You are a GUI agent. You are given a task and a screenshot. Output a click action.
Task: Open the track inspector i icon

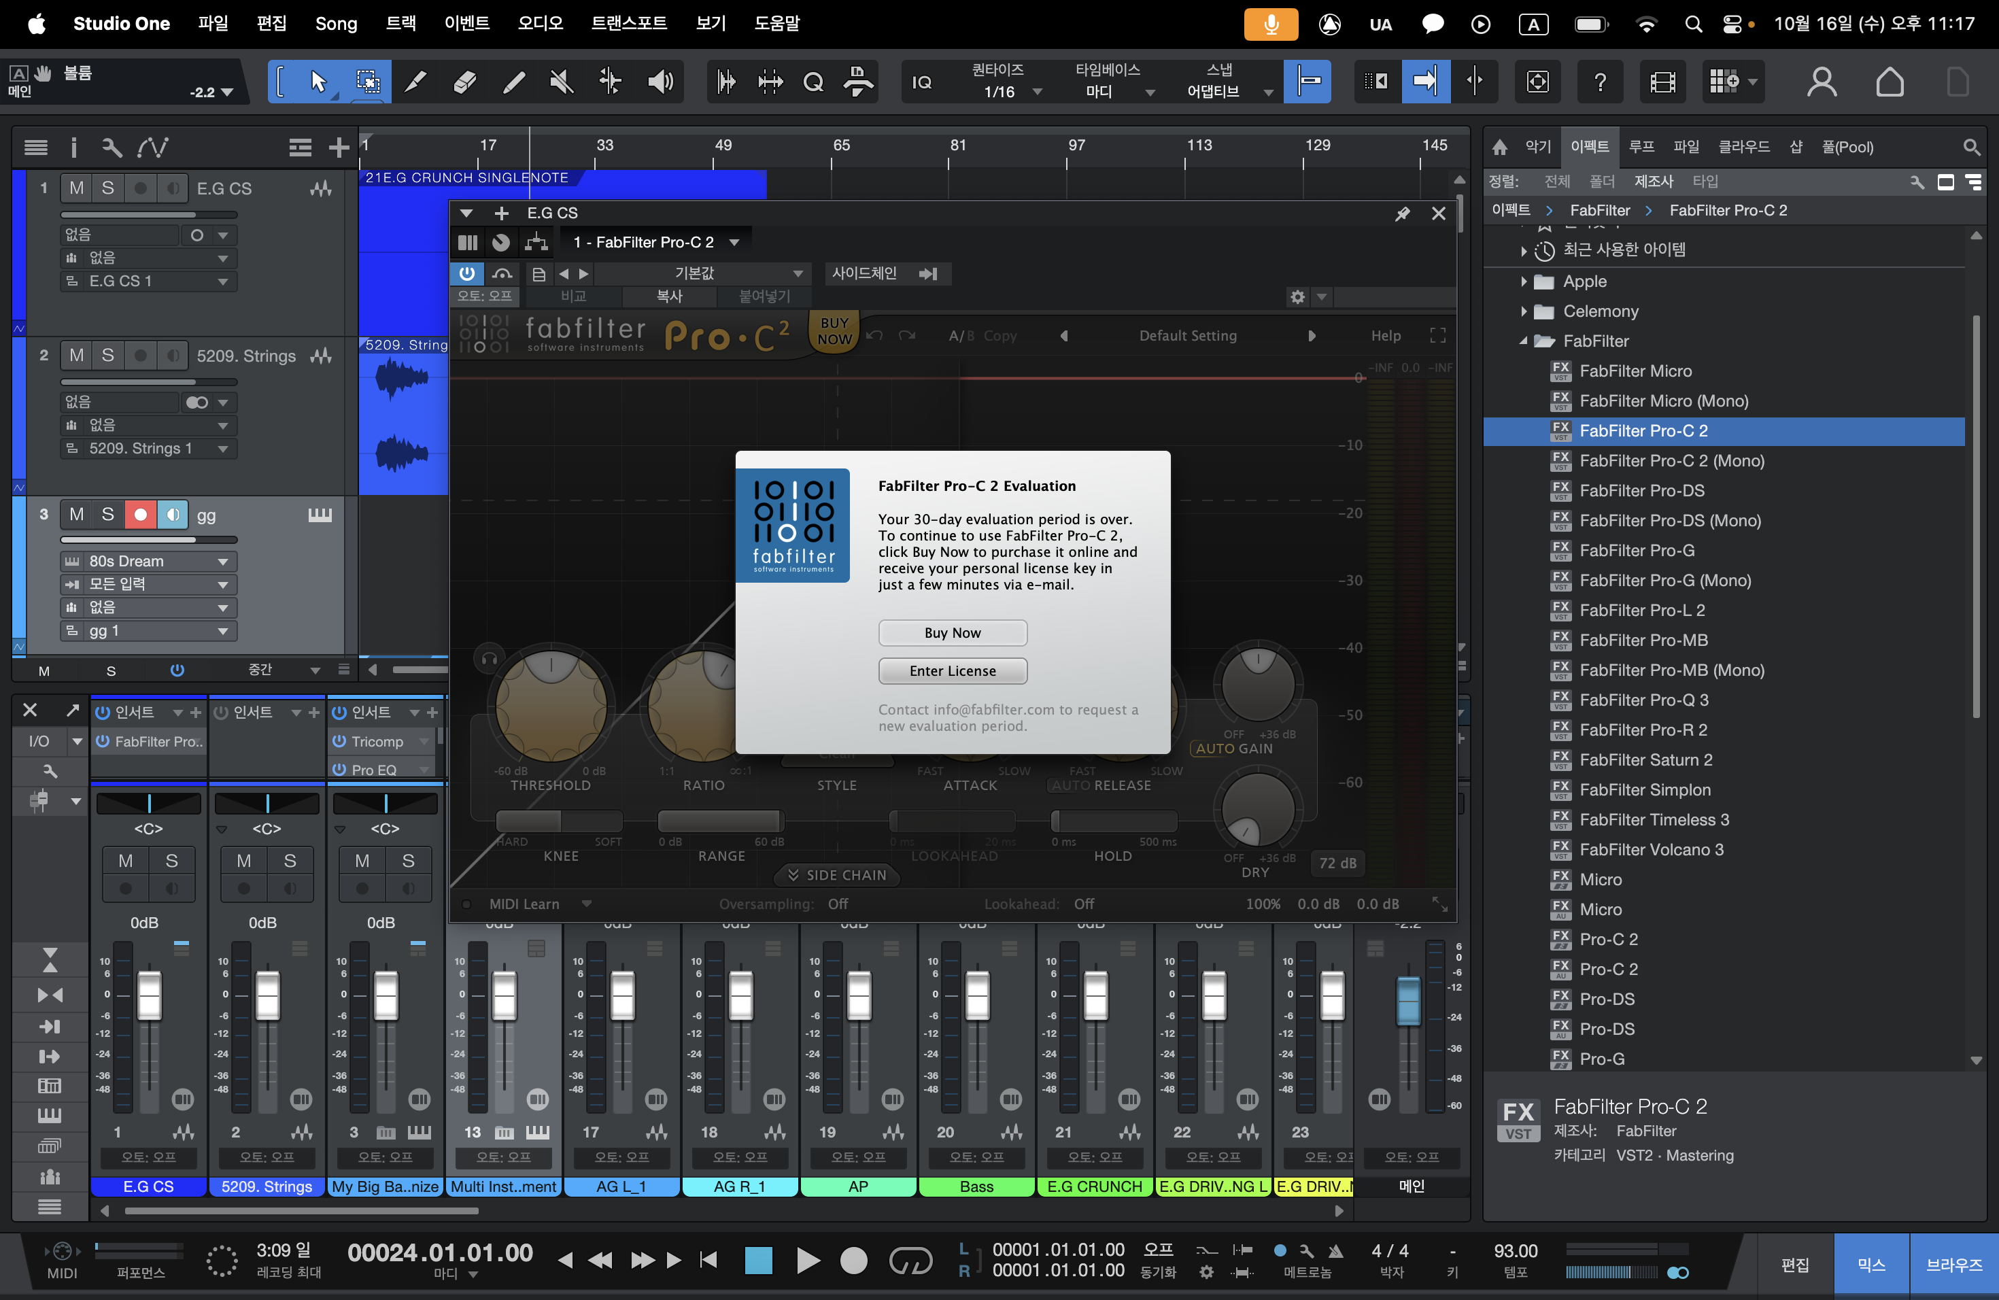click(74, 148)
